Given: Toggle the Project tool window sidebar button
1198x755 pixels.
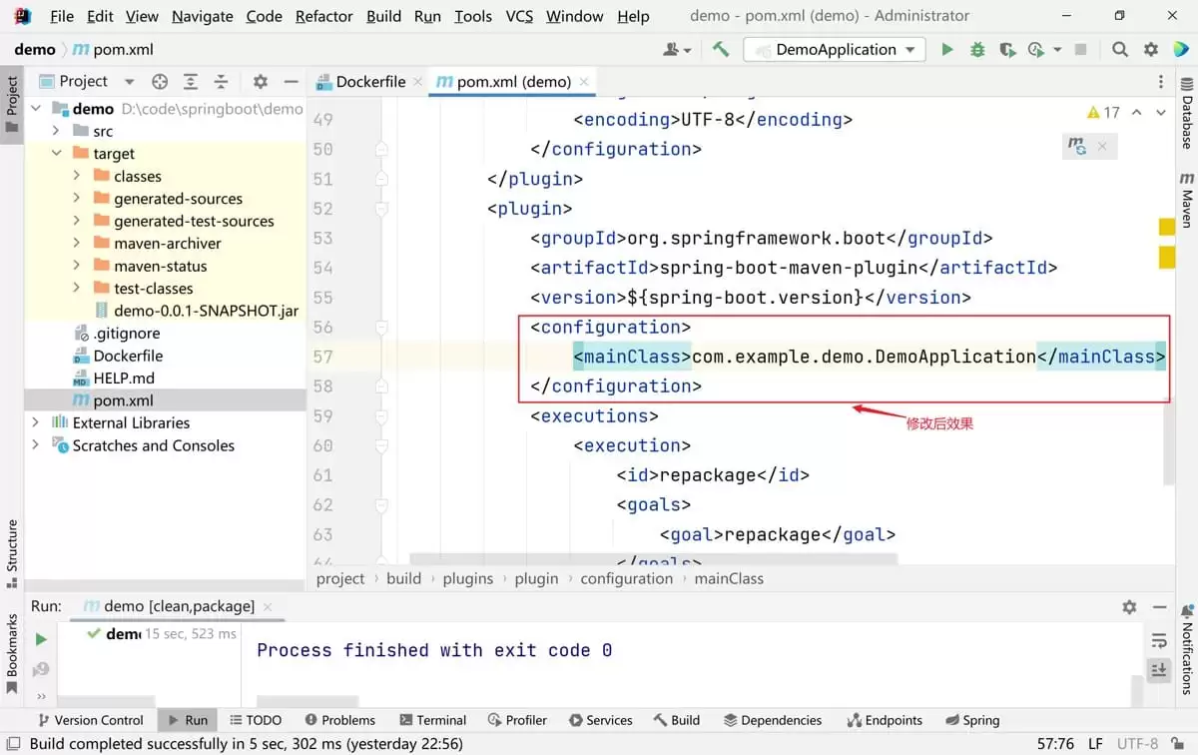Looking at the screenshot, I should pos(12,105).
